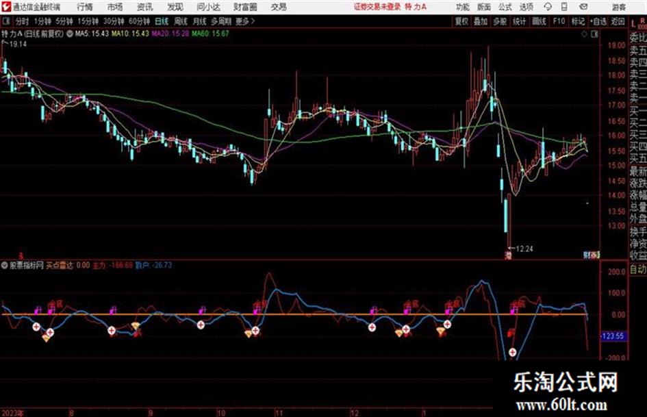
Task: Open the F10 company info
Action: point(559,21)
